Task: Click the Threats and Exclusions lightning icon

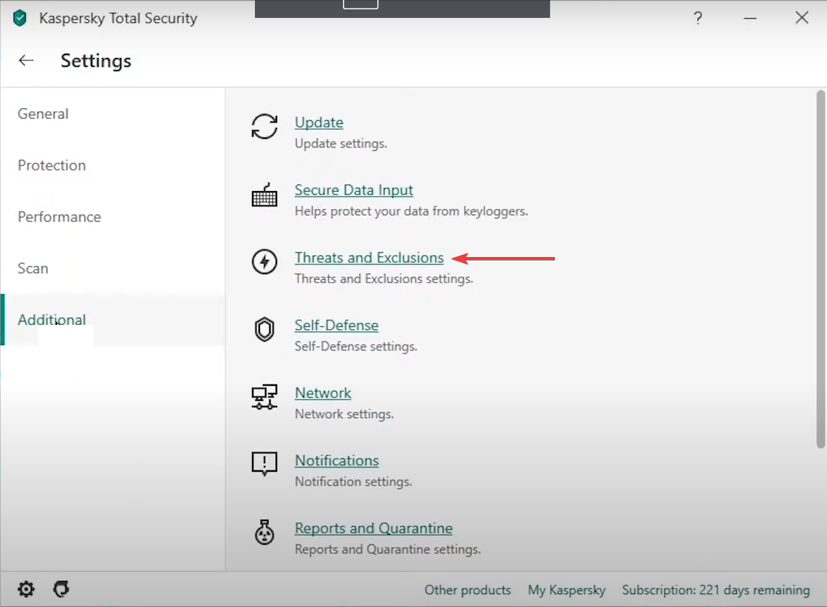Action: (264, 261)
